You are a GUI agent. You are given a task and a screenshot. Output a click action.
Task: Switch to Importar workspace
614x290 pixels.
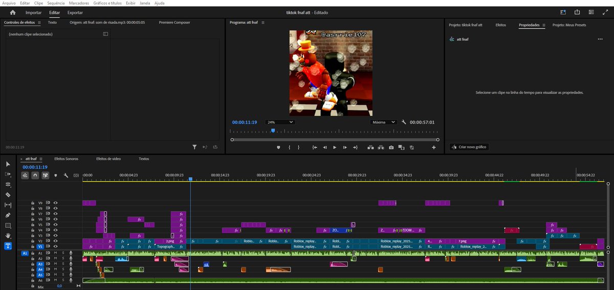34,12
